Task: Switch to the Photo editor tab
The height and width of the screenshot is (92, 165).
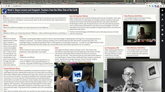Action: tap(57, 3)
